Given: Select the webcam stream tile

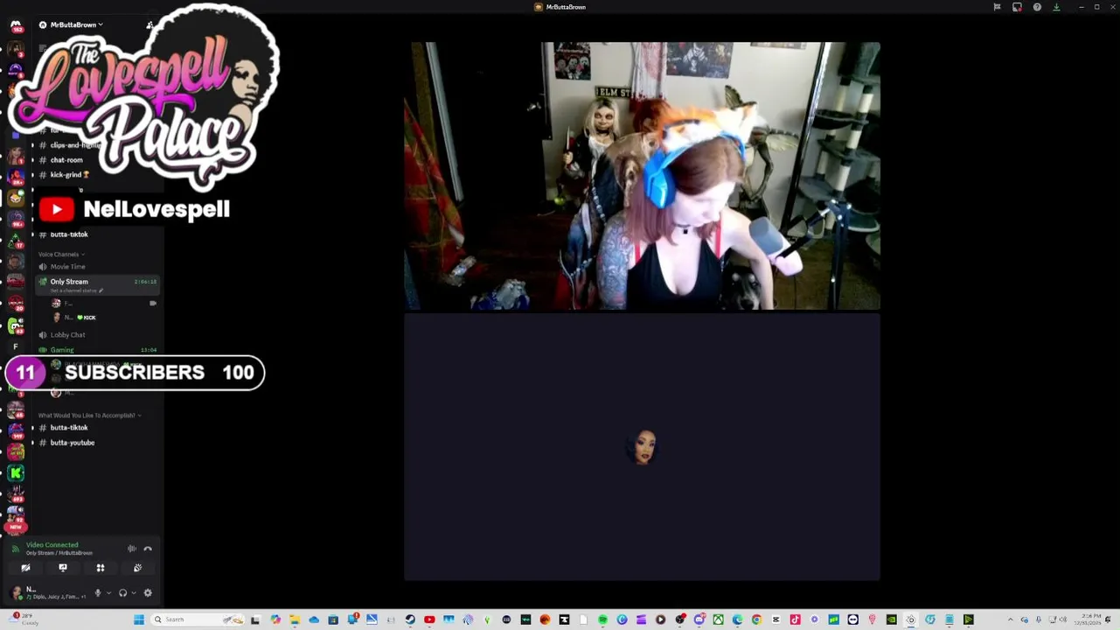Looking at the screenshot, I should pos(642,176).
